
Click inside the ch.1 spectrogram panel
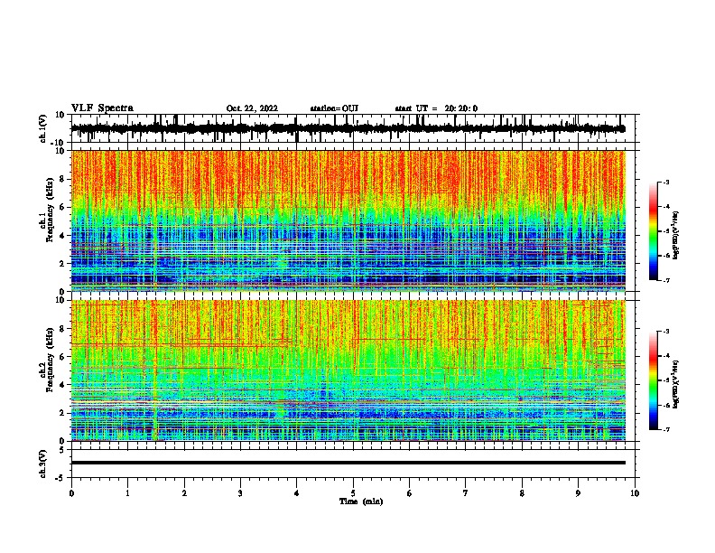coord(348,220)
